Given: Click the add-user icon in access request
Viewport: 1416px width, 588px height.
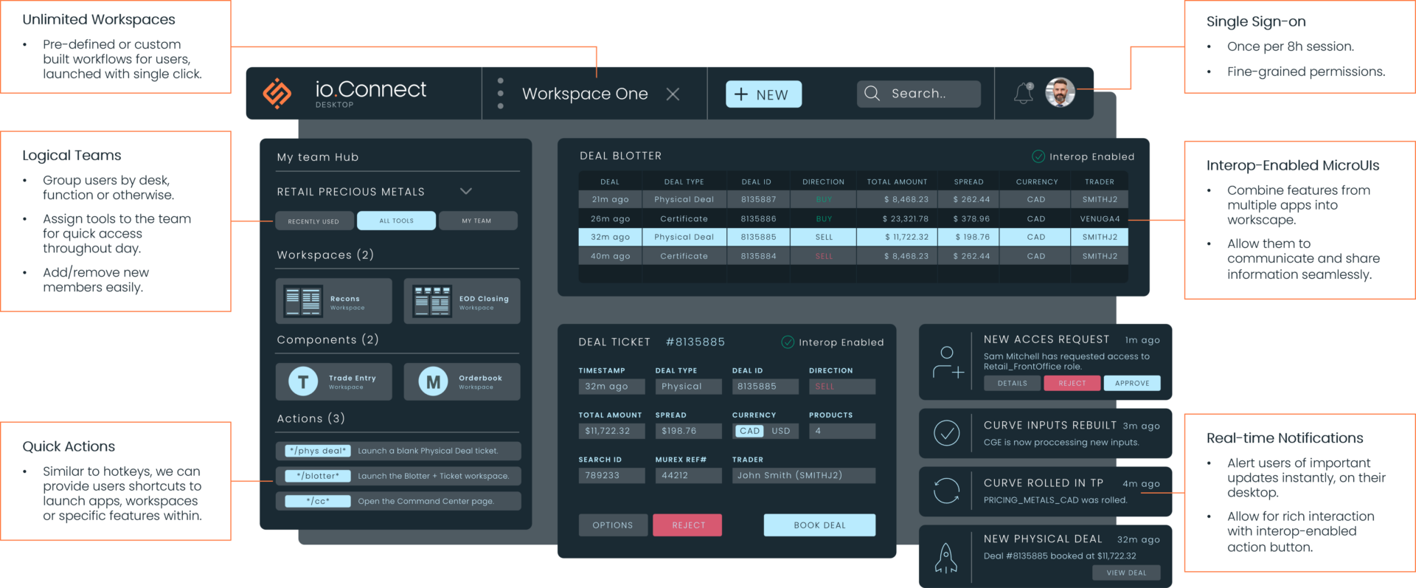Looking at the screenshot, I should (948, 362).
